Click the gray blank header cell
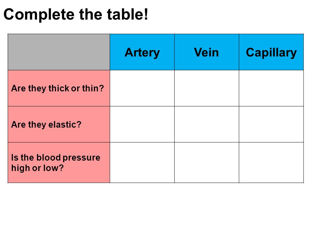The image size is (314, 235). 59,52
